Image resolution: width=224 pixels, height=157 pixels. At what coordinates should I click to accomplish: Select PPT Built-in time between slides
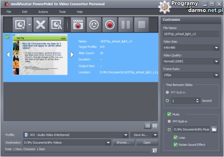coord(167,92)
